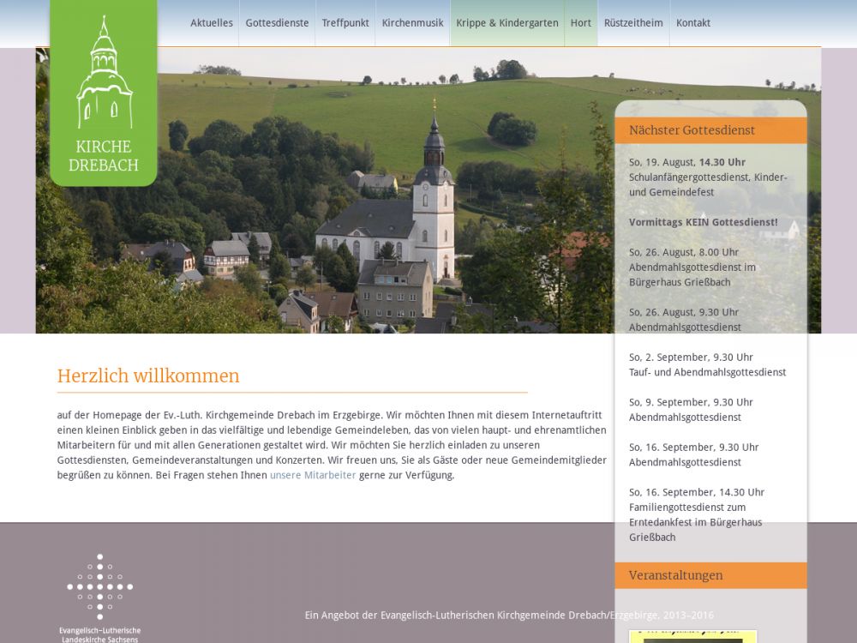Open the Aktuelles menu item
The width and height of the screenshot is (857, 643).
click(211, 23)
